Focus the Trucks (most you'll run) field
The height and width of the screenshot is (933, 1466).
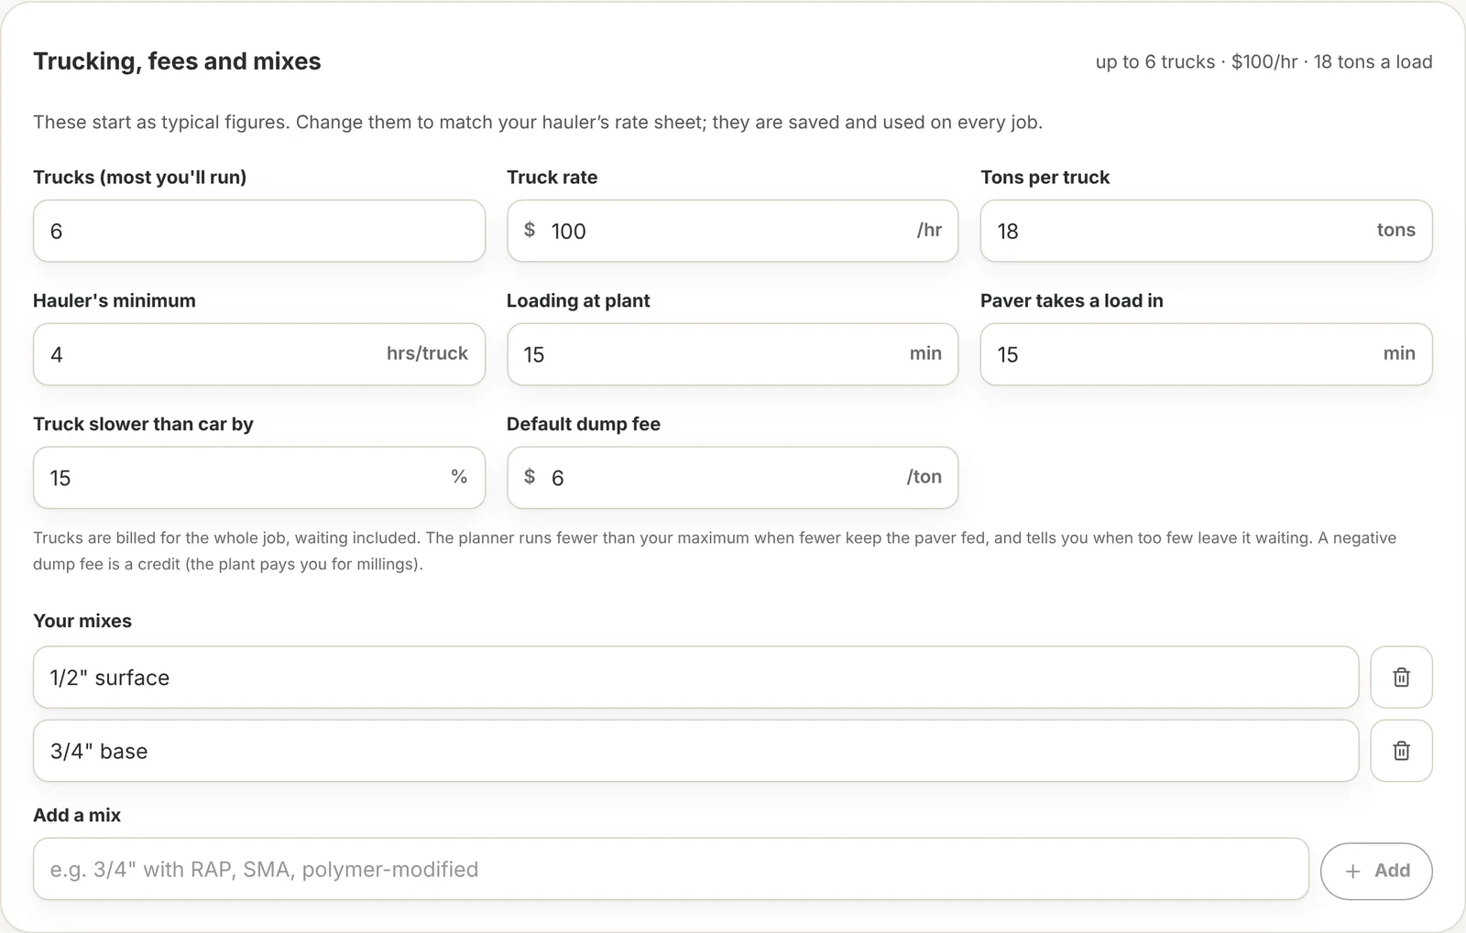coord(259,231)
